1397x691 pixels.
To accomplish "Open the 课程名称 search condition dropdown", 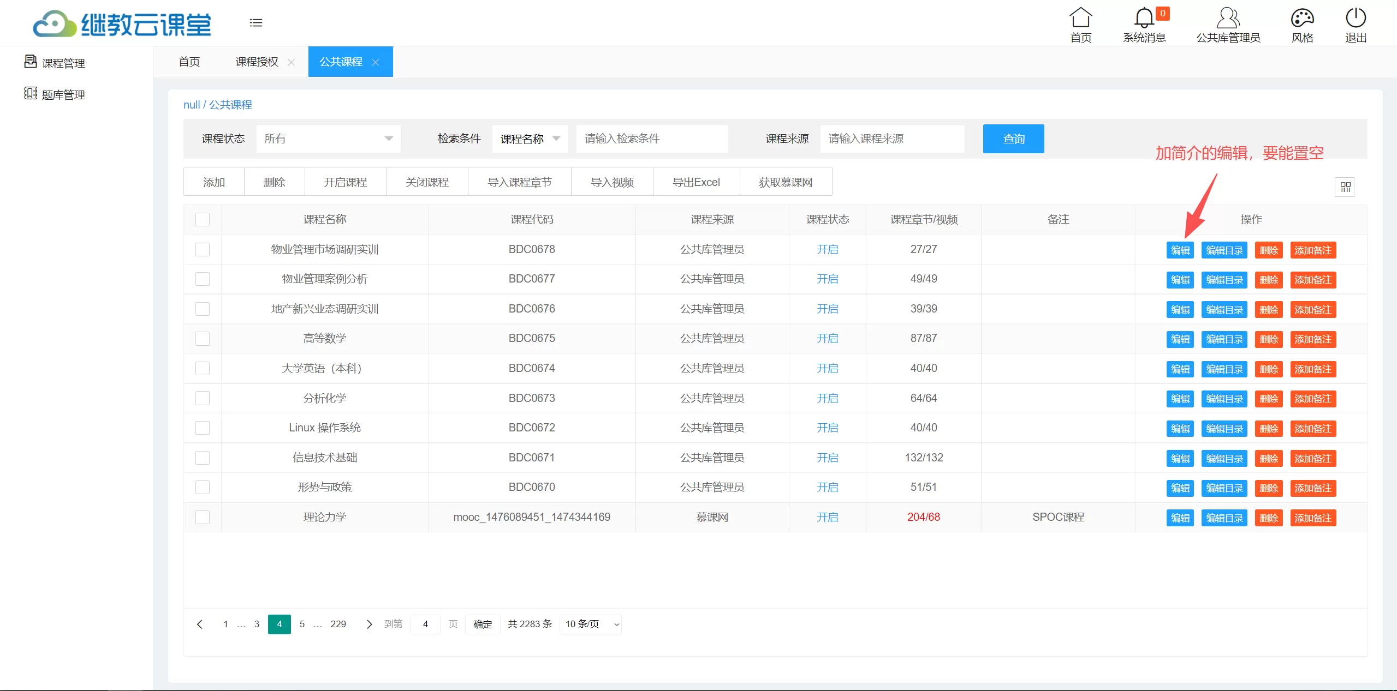I will coord(530,139).
